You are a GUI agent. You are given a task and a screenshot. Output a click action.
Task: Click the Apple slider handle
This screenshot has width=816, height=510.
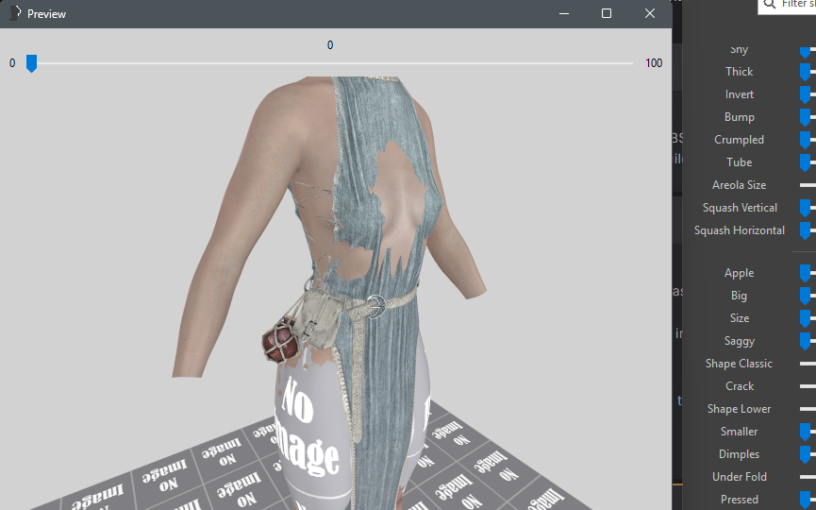[x=805, y=273]
